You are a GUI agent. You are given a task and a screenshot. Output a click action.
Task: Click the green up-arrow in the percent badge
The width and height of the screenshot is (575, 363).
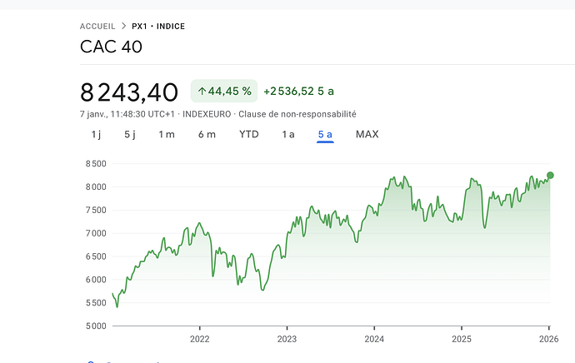[202, 91]
